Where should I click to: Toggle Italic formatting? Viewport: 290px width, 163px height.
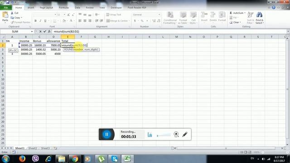[40, 21]
